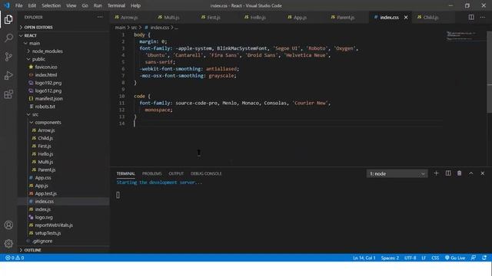492x276 pixels.
Task: Switch to the Child.js editor tab
Action: [x=434, y=17]
